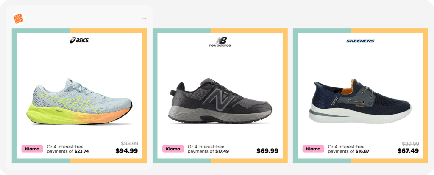Click the Klarna badge on Skechers card
434x175 pixels.
(313, 149)
